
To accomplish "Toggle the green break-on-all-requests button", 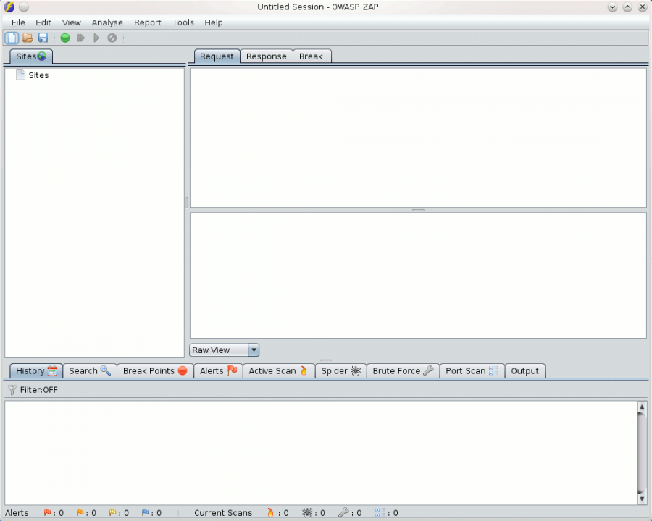I will click(65, 38).
